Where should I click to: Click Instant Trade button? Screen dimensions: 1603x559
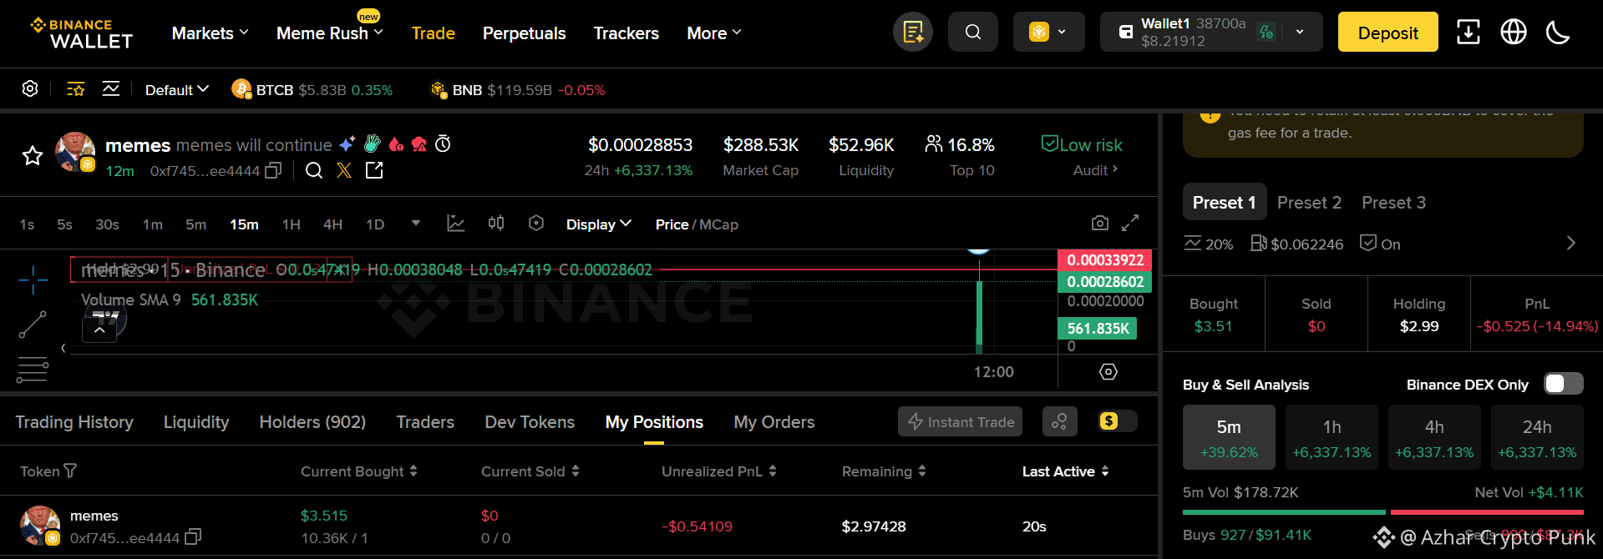(x=961, y=421)
